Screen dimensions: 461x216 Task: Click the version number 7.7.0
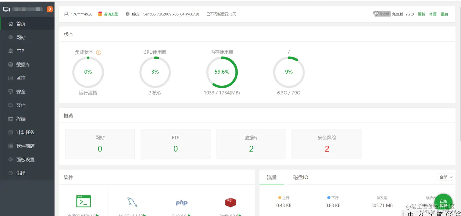(410, 14)
